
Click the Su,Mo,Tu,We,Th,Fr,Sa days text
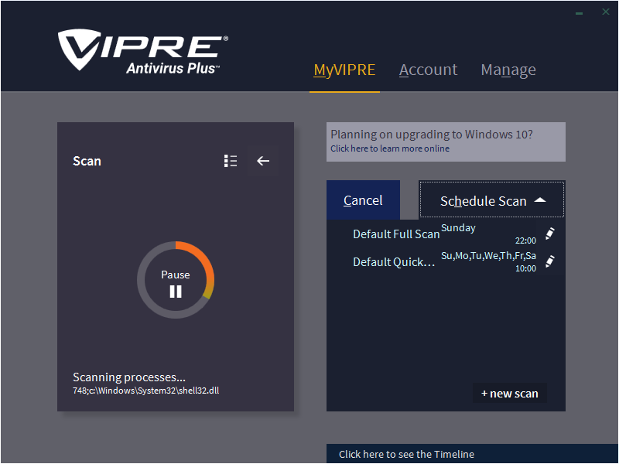pyautogui.click(x=489, y=256)
